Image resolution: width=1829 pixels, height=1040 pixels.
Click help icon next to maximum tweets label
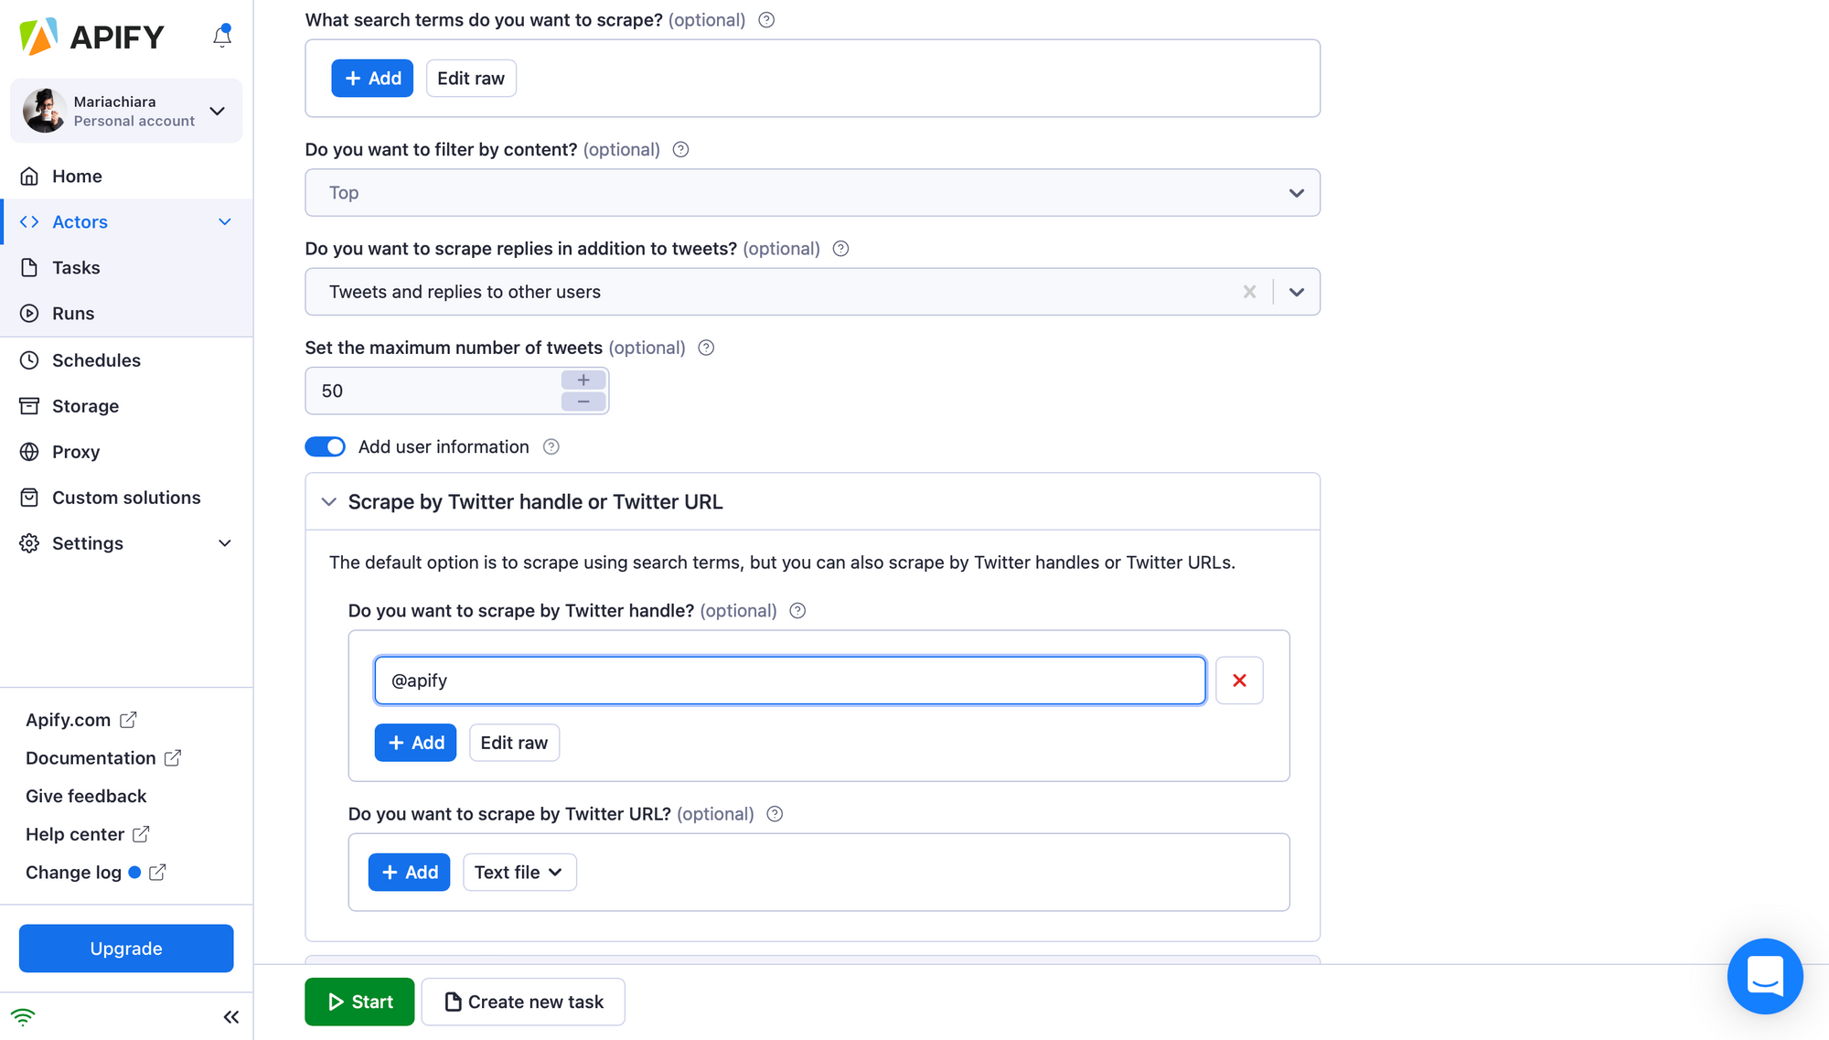coord(706,348)
